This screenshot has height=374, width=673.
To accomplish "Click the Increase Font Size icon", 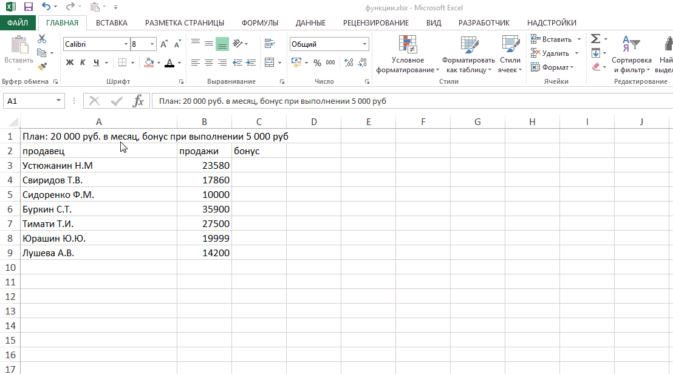I will point(164,44).
